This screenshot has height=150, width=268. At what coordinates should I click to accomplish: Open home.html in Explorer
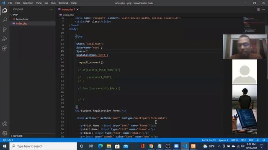point(22,19)
